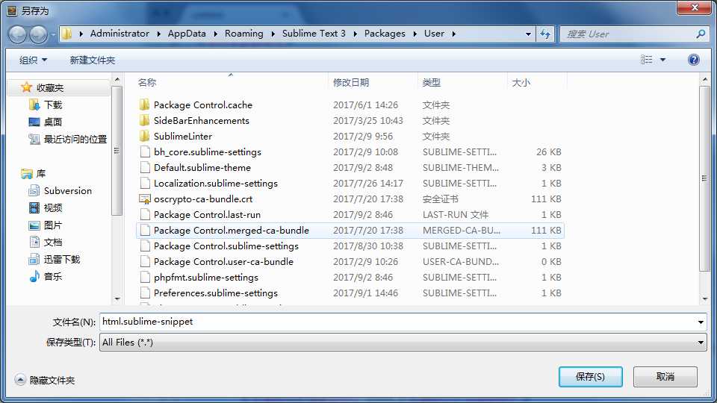Click the Packages breadcrumb
Image resolution: width=717 pixels, height=403 pixels.
tap(385, 34)
